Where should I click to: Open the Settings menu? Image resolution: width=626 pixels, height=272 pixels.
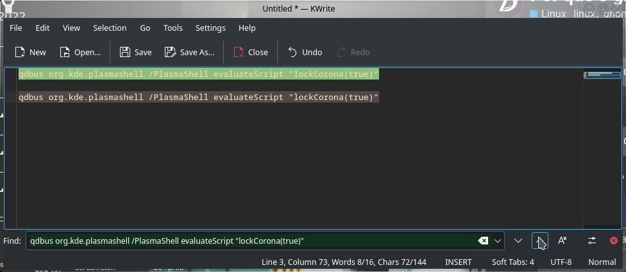tap(210, 28)
